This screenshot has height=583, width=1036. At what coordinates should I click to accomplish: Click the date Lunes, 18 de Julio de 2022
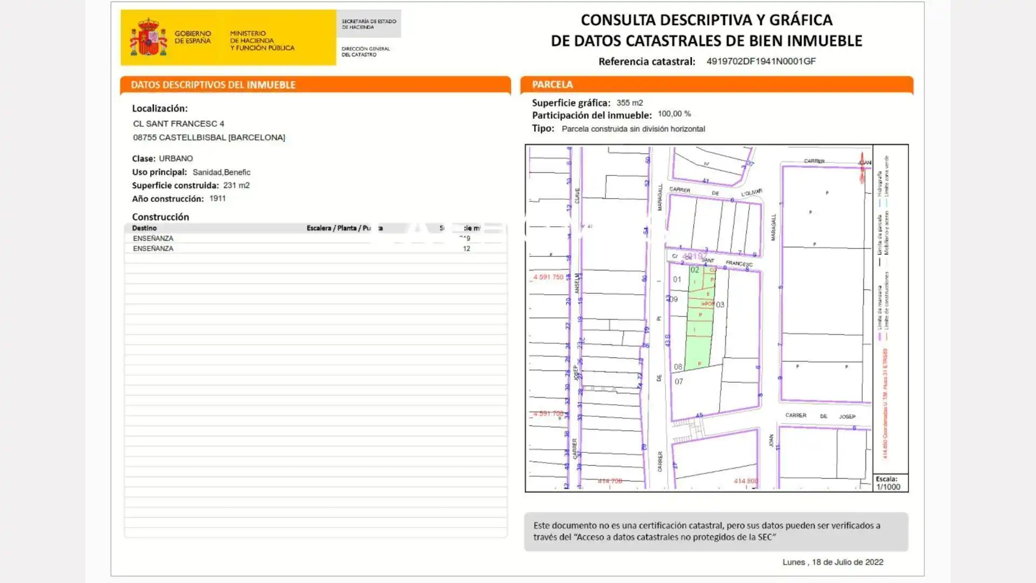pos(833,562)
